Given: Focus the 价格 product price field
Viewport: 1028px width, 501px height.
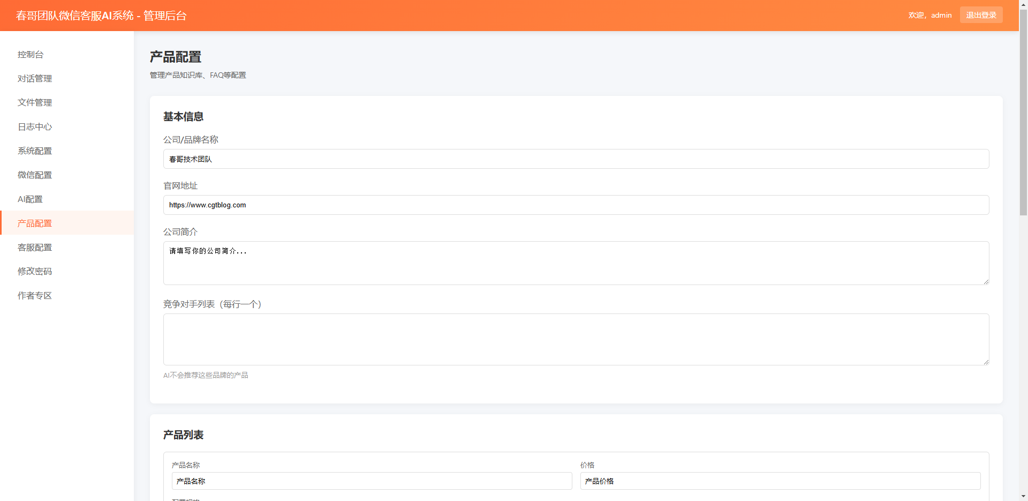Looking at the screenshot, I should click(780, 481).
